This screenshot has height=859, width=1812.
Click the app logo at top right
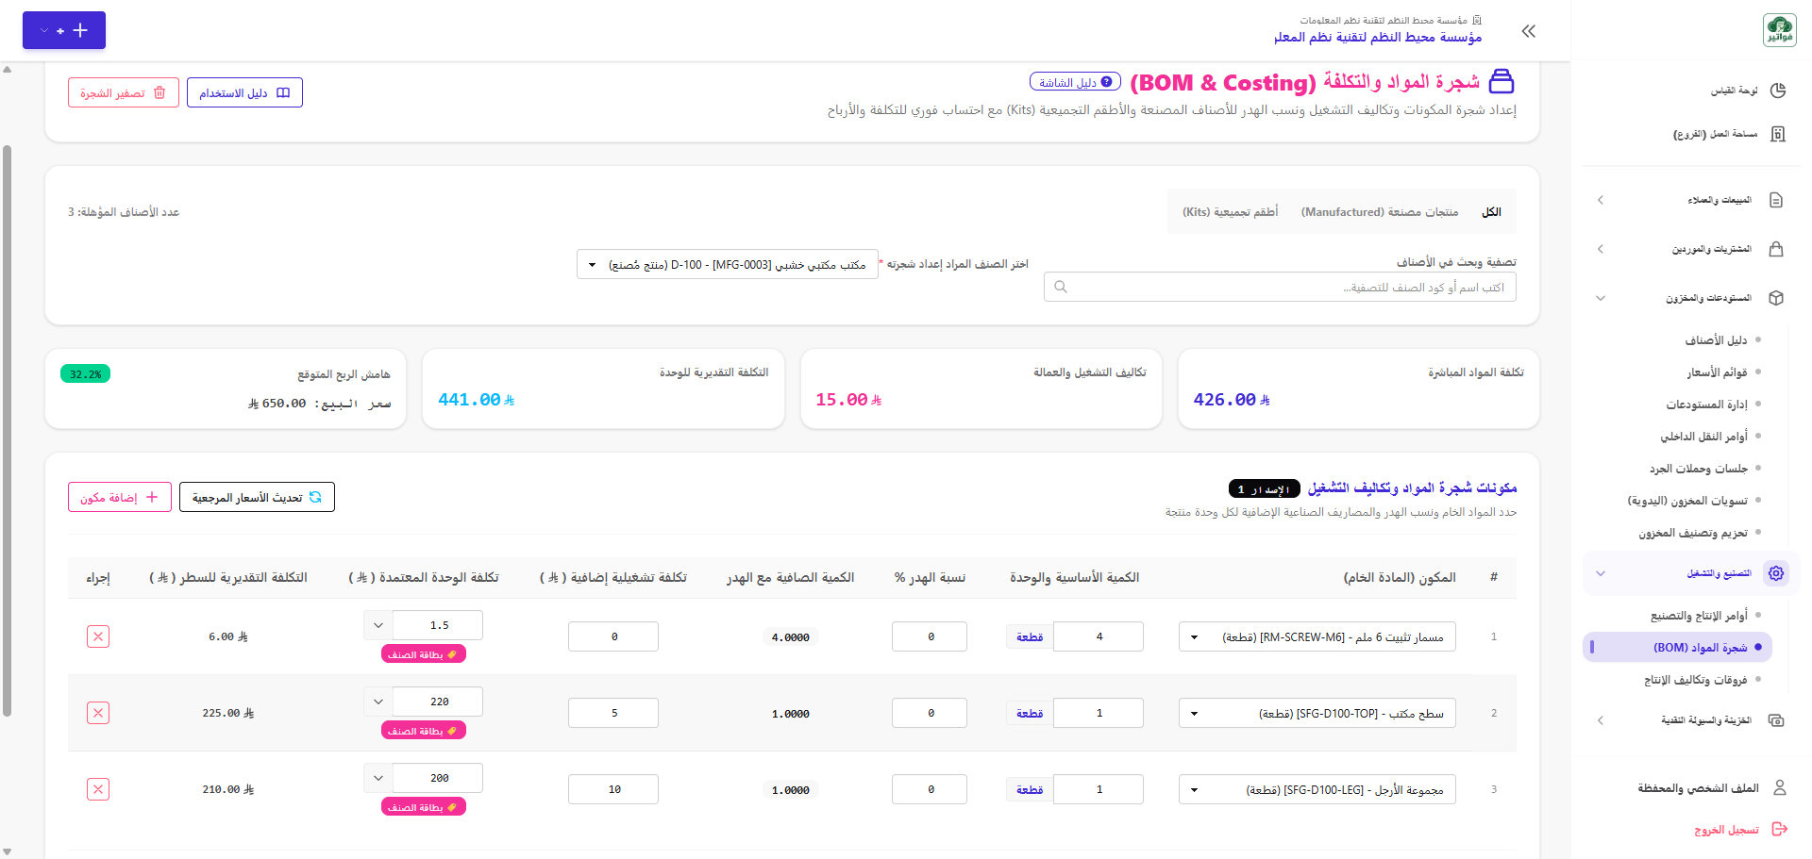pos(1780,30)
